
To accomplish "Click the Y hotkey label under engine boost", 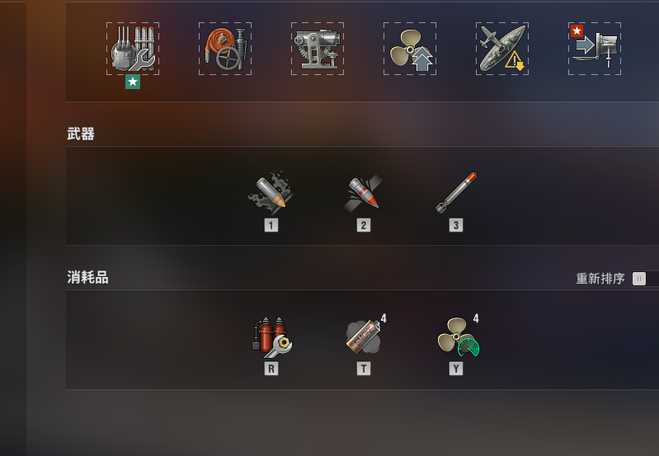I will pyautogui.click(x=456, y=369).
